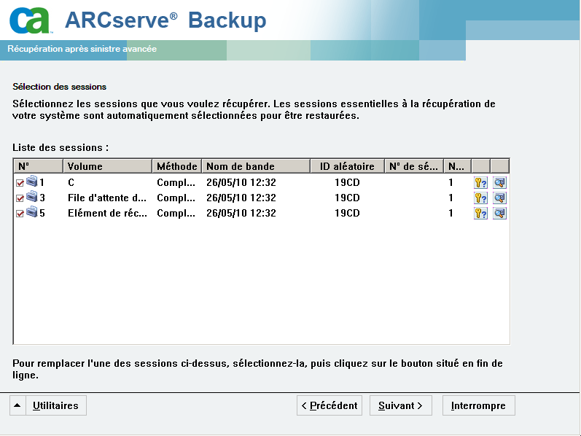This screenshot has height=436, width=581.
Task: Click the 19CD random ID in session 5 row
Action: coord(347,213)
